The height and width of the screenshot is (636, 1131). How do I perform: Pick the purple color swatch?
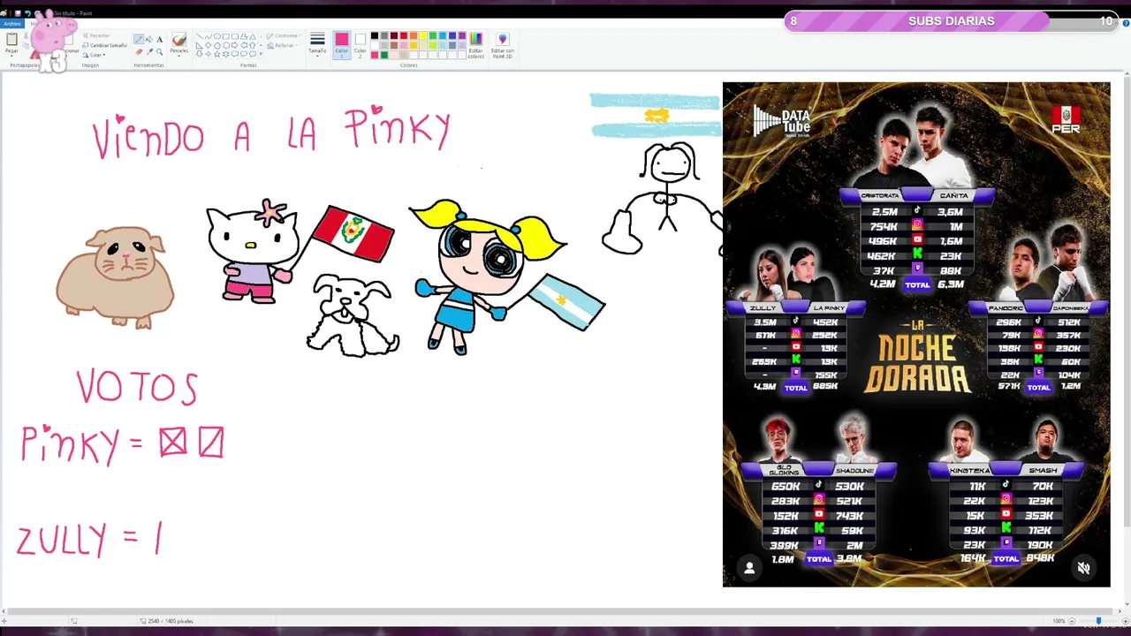[x=462, y=35]
